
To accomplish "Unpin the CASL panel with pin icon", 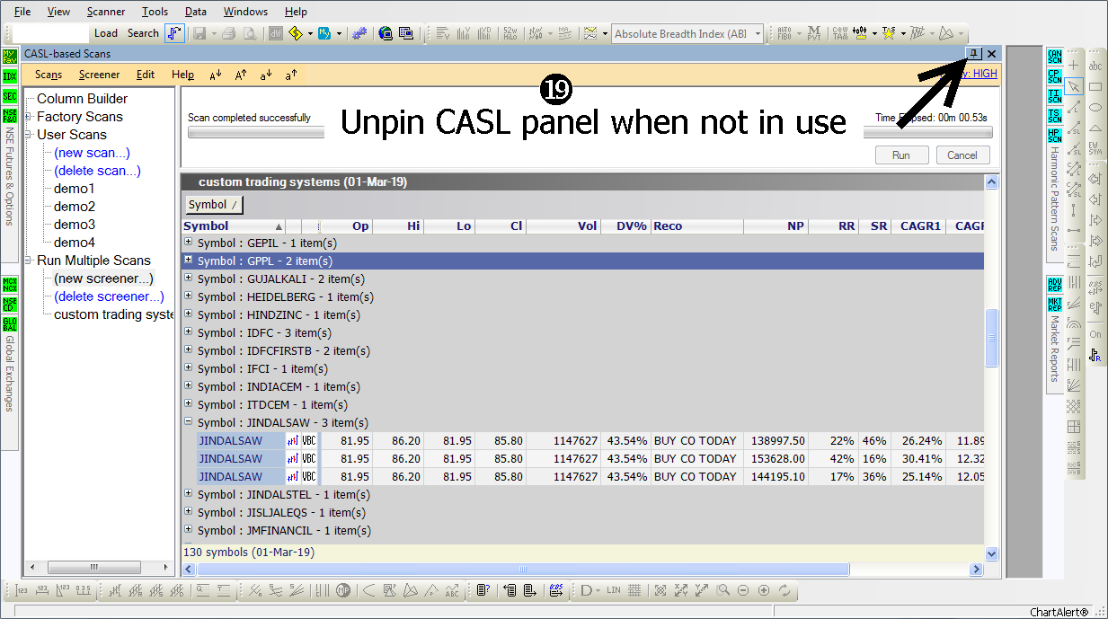I will pyautogui.click(x=974, y=54).
